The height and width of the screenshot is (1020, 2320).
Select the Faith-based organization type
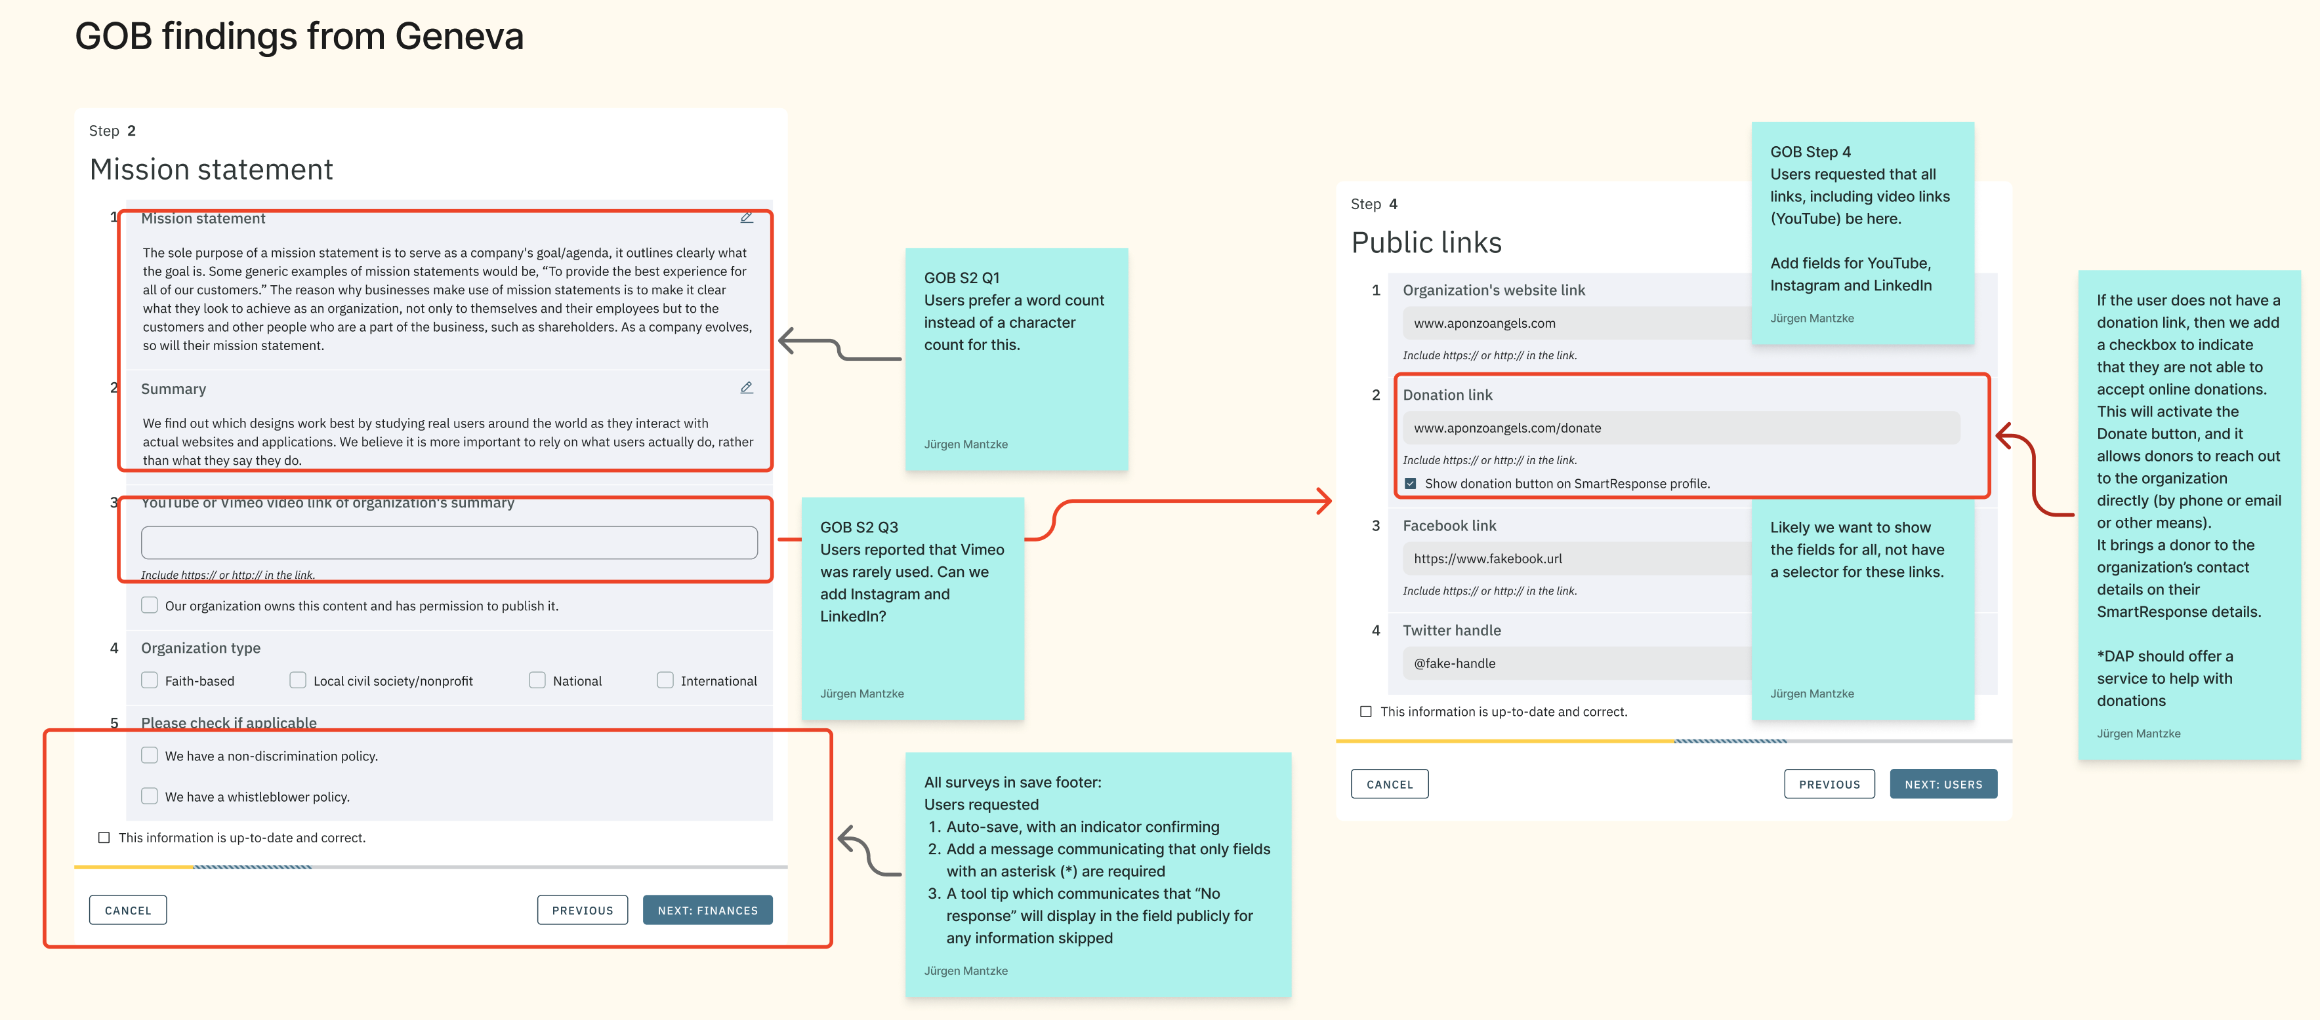pyautogui.click(x=150, y=680)
